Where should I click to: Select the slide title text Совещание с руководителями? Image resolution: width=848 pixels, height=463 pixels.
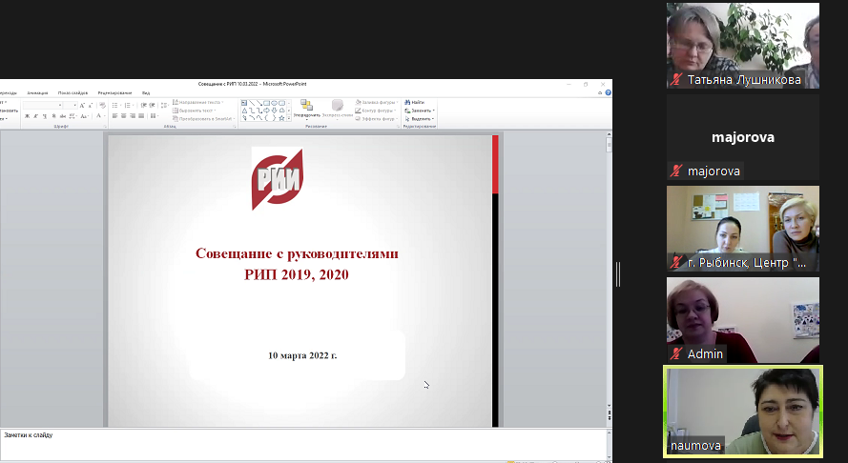pos(297,253)
